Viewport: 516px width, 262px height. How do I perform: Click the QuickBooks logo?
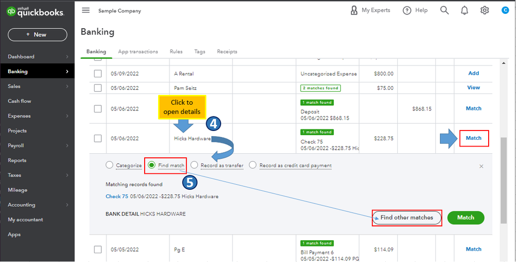(35, 12)
